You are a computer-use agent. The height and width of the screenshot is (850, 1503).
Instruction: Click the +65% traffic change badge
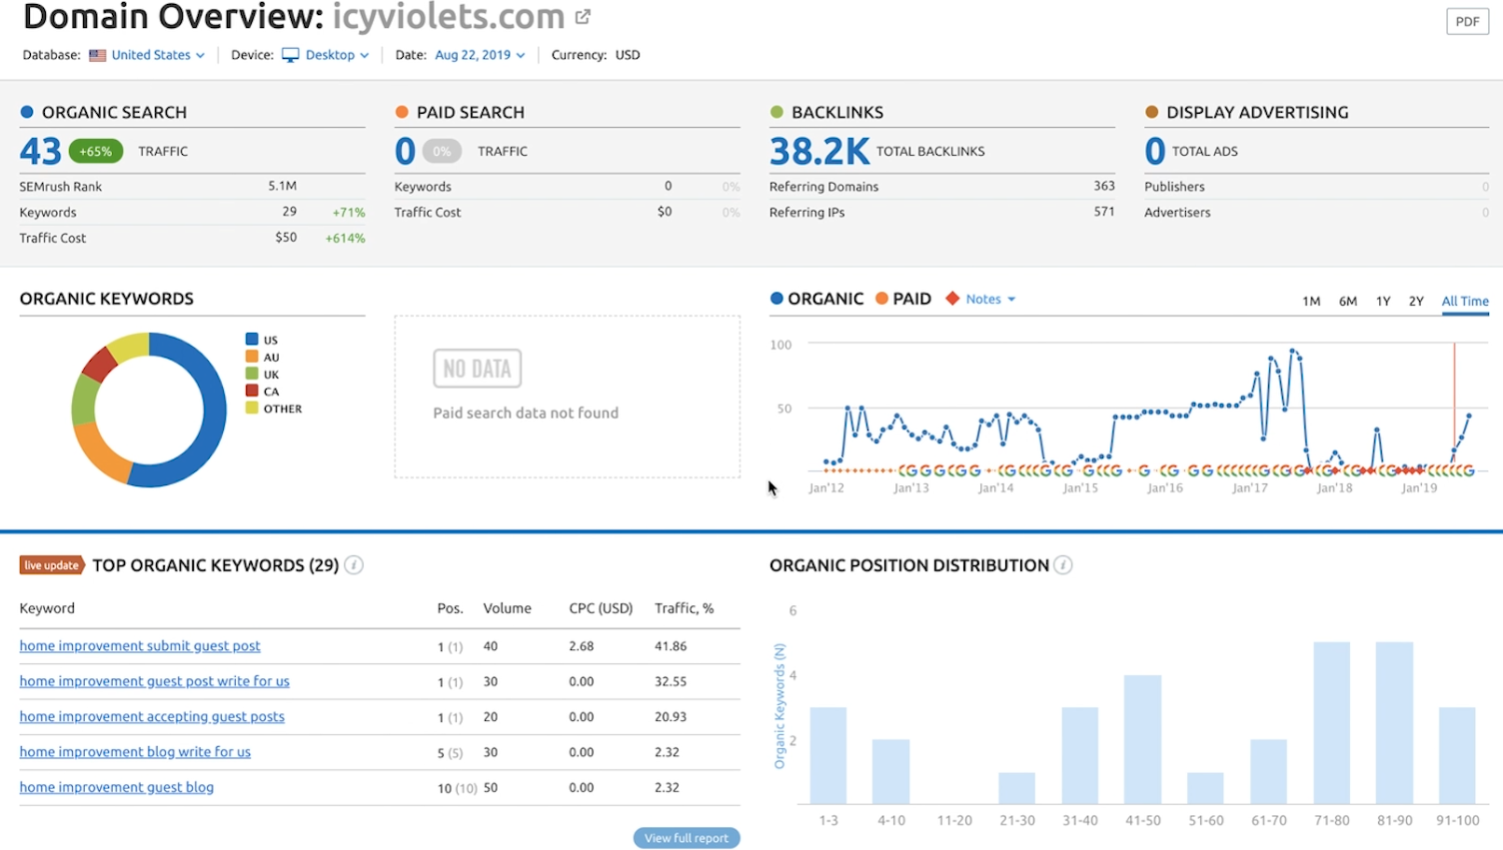(96, 151)
